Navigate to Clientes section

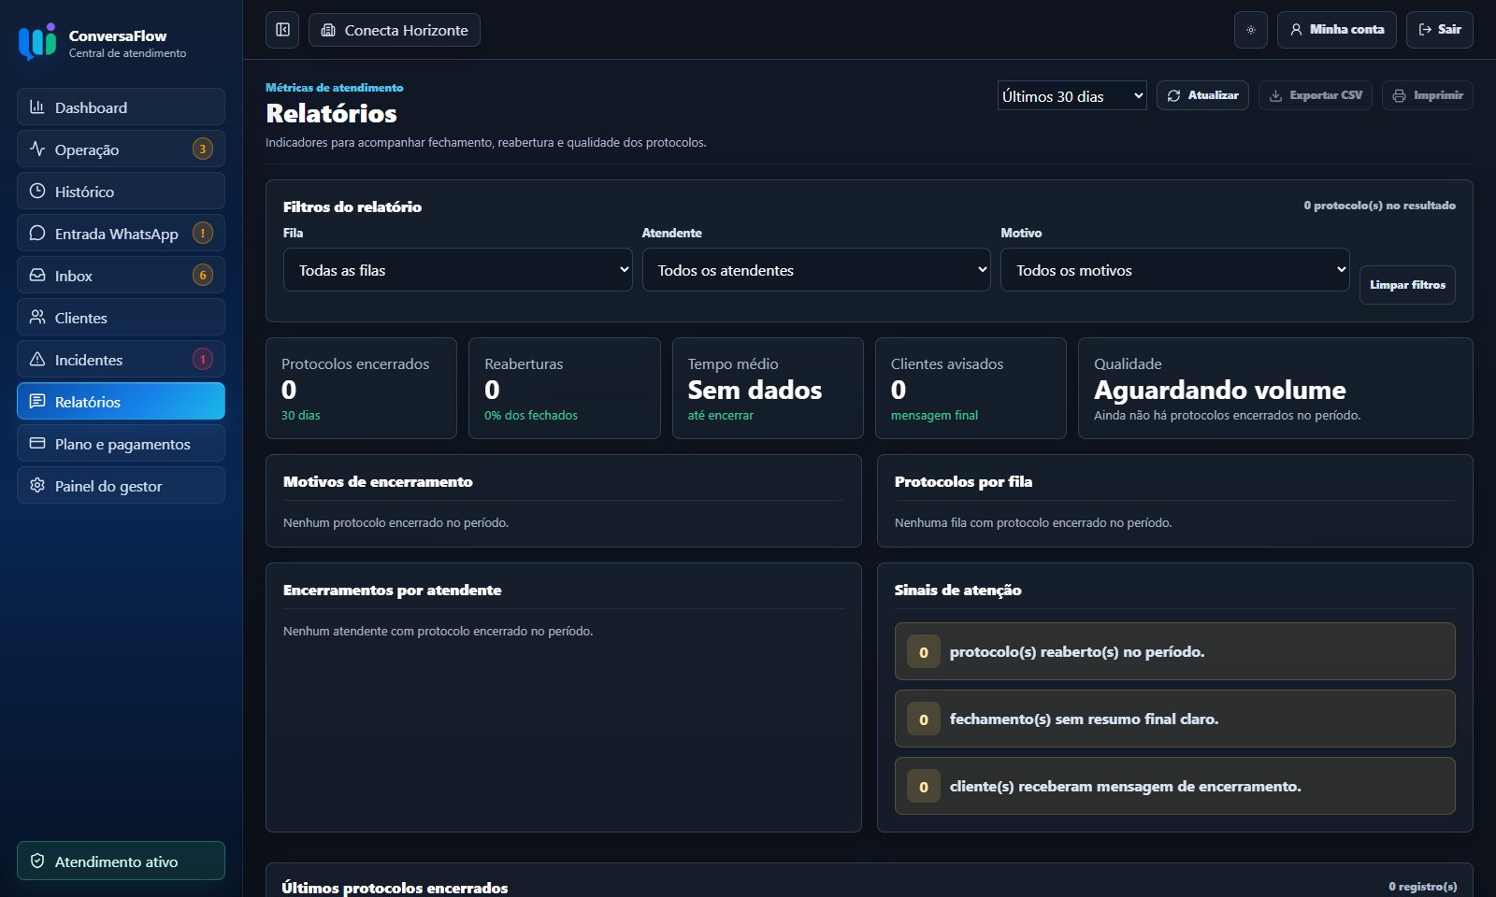coord(121,317)
